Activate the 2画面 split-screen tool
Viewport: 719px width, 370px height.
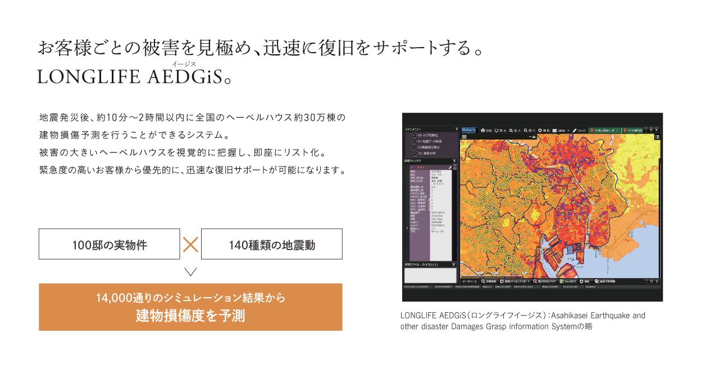point(558,130)
